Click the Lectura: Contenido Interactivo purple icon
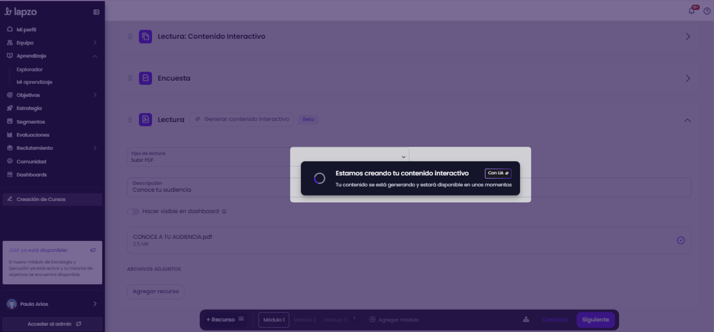The height and width of the screenshot is (332, 714). tap(145, 36)
